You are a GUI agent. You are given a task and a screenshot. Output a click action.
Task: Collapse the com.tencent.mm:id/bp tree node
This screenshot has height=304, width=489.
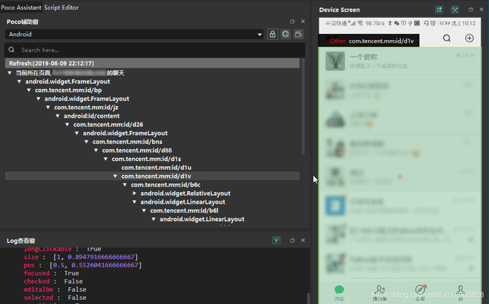[29, 90]
